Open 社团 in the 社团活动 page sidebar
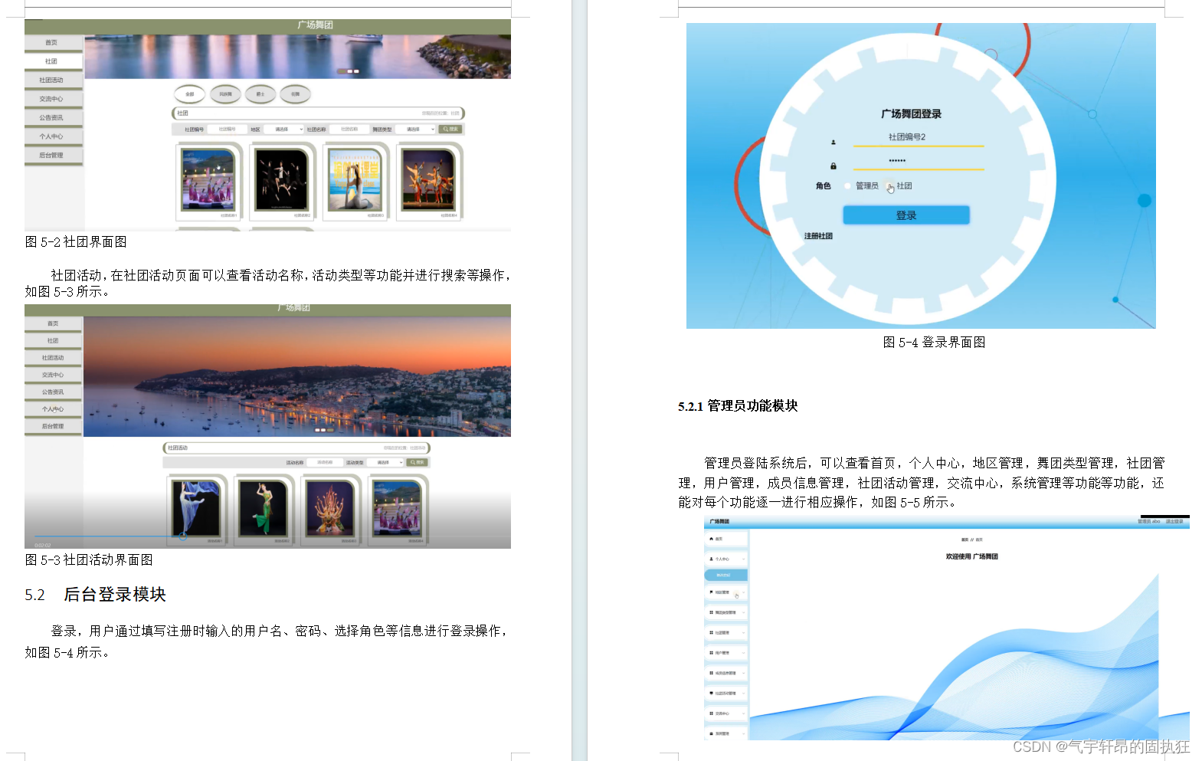 [53, 340]
